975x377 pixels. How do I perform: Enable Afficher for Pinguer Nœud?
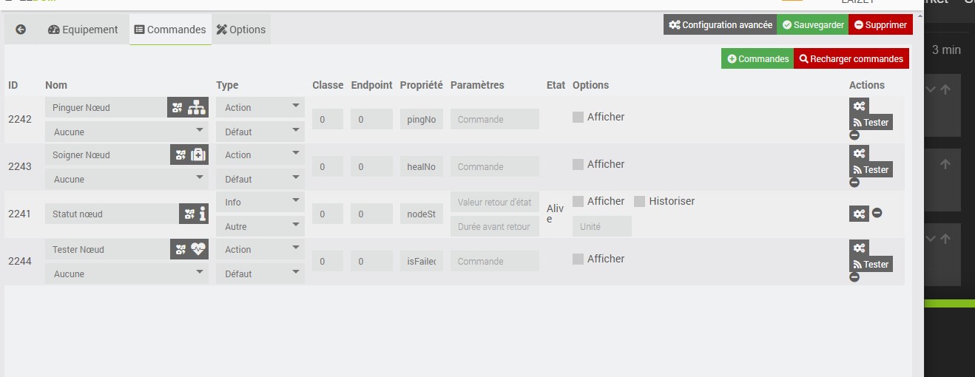point(578,117)
